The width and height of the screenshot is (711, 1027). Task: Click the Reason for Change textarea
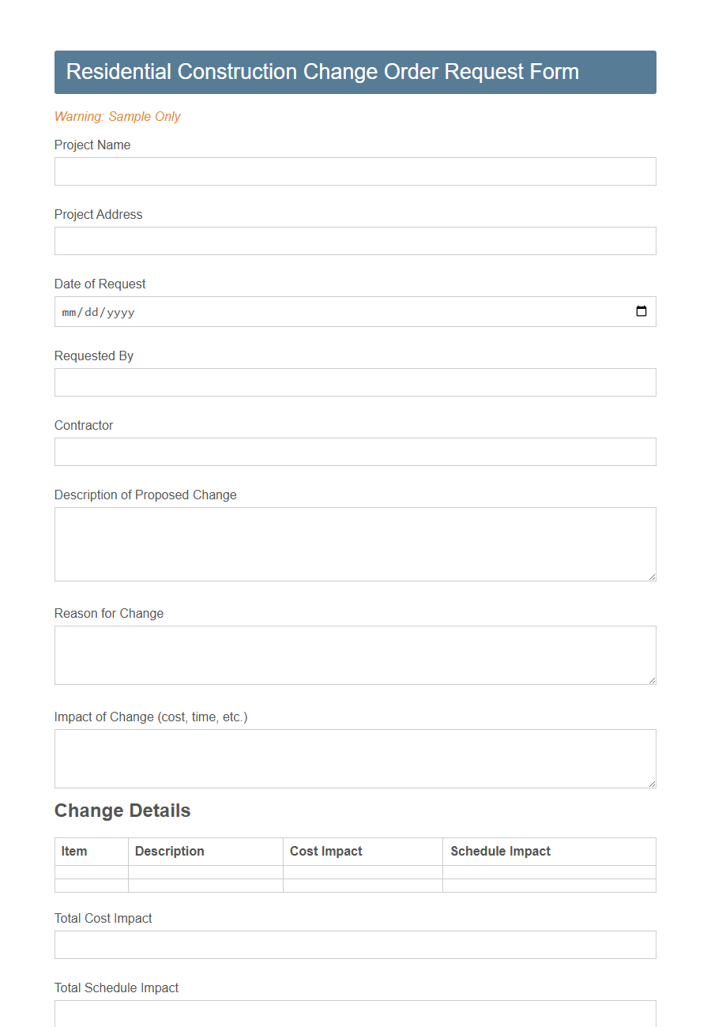pyautogui.click(x=355, y=655)
